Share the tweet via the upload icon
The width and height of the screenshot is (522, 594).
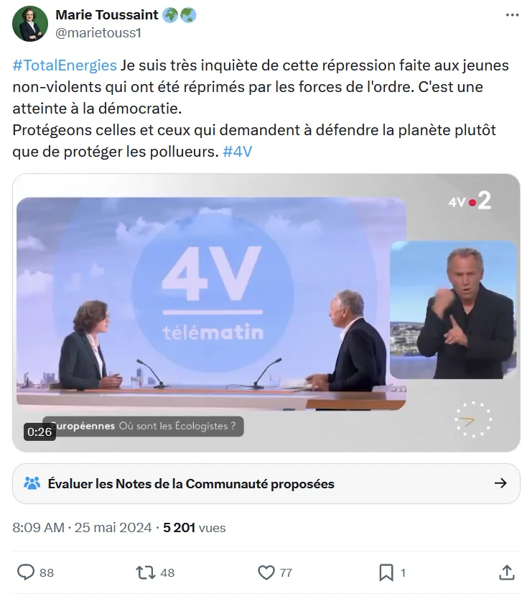506,572
